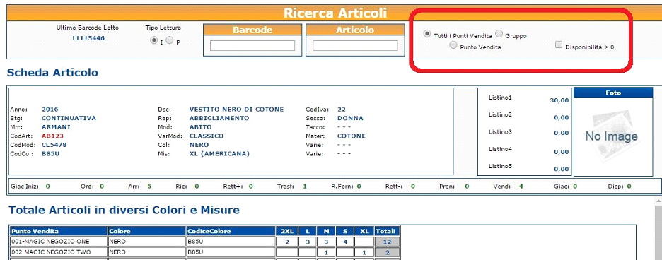The image size is (662, 260).
Task: Focus the Barcode input field
Action: (x=252, y=46)
